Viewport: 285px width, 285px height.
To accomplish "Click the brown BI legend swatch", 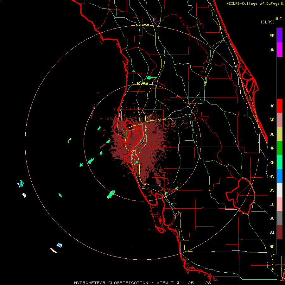I will tap(280, 232).
